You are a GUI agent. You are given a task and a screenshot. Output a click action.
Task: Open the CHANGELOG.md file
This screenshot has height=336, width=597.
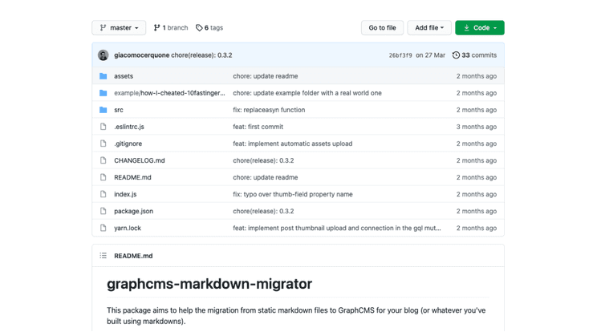click(139, 160)
